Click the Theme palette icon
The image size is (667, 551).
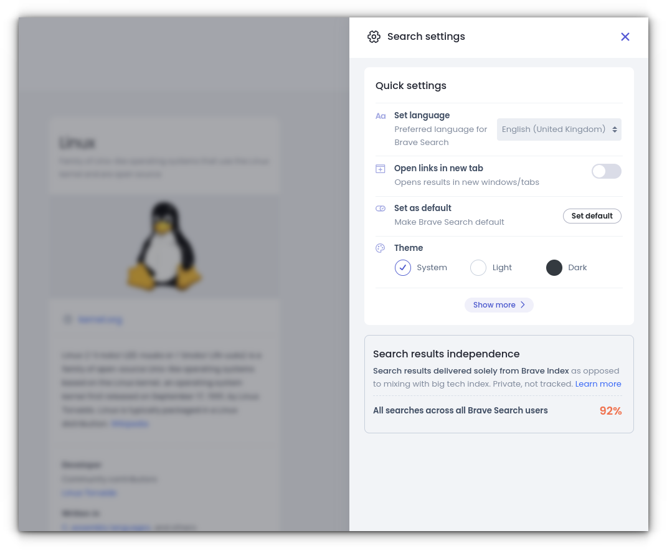tap(381, 248)
